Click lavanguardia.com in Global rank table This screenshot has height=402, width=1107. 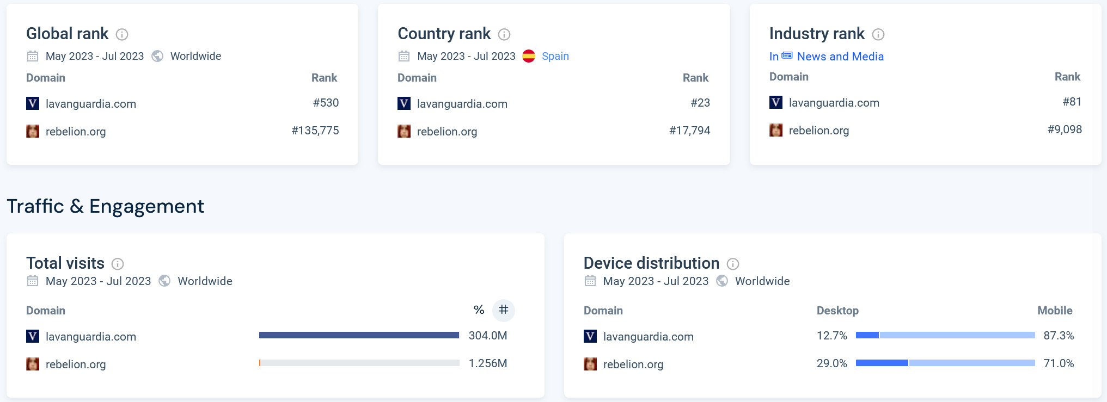[x=90, y=103]
